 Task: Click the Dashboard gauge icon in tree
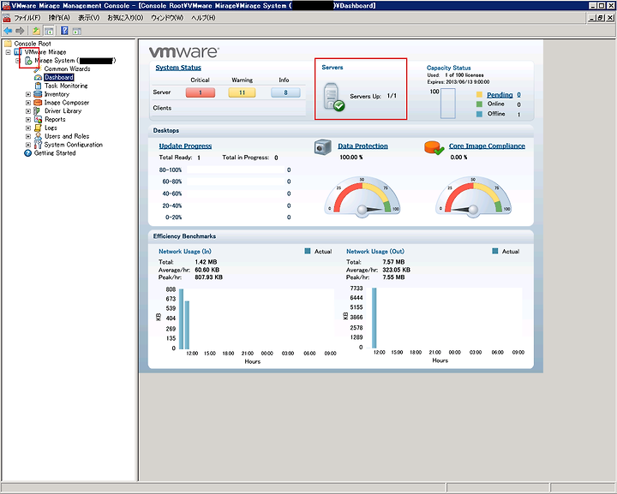(38, 77)
